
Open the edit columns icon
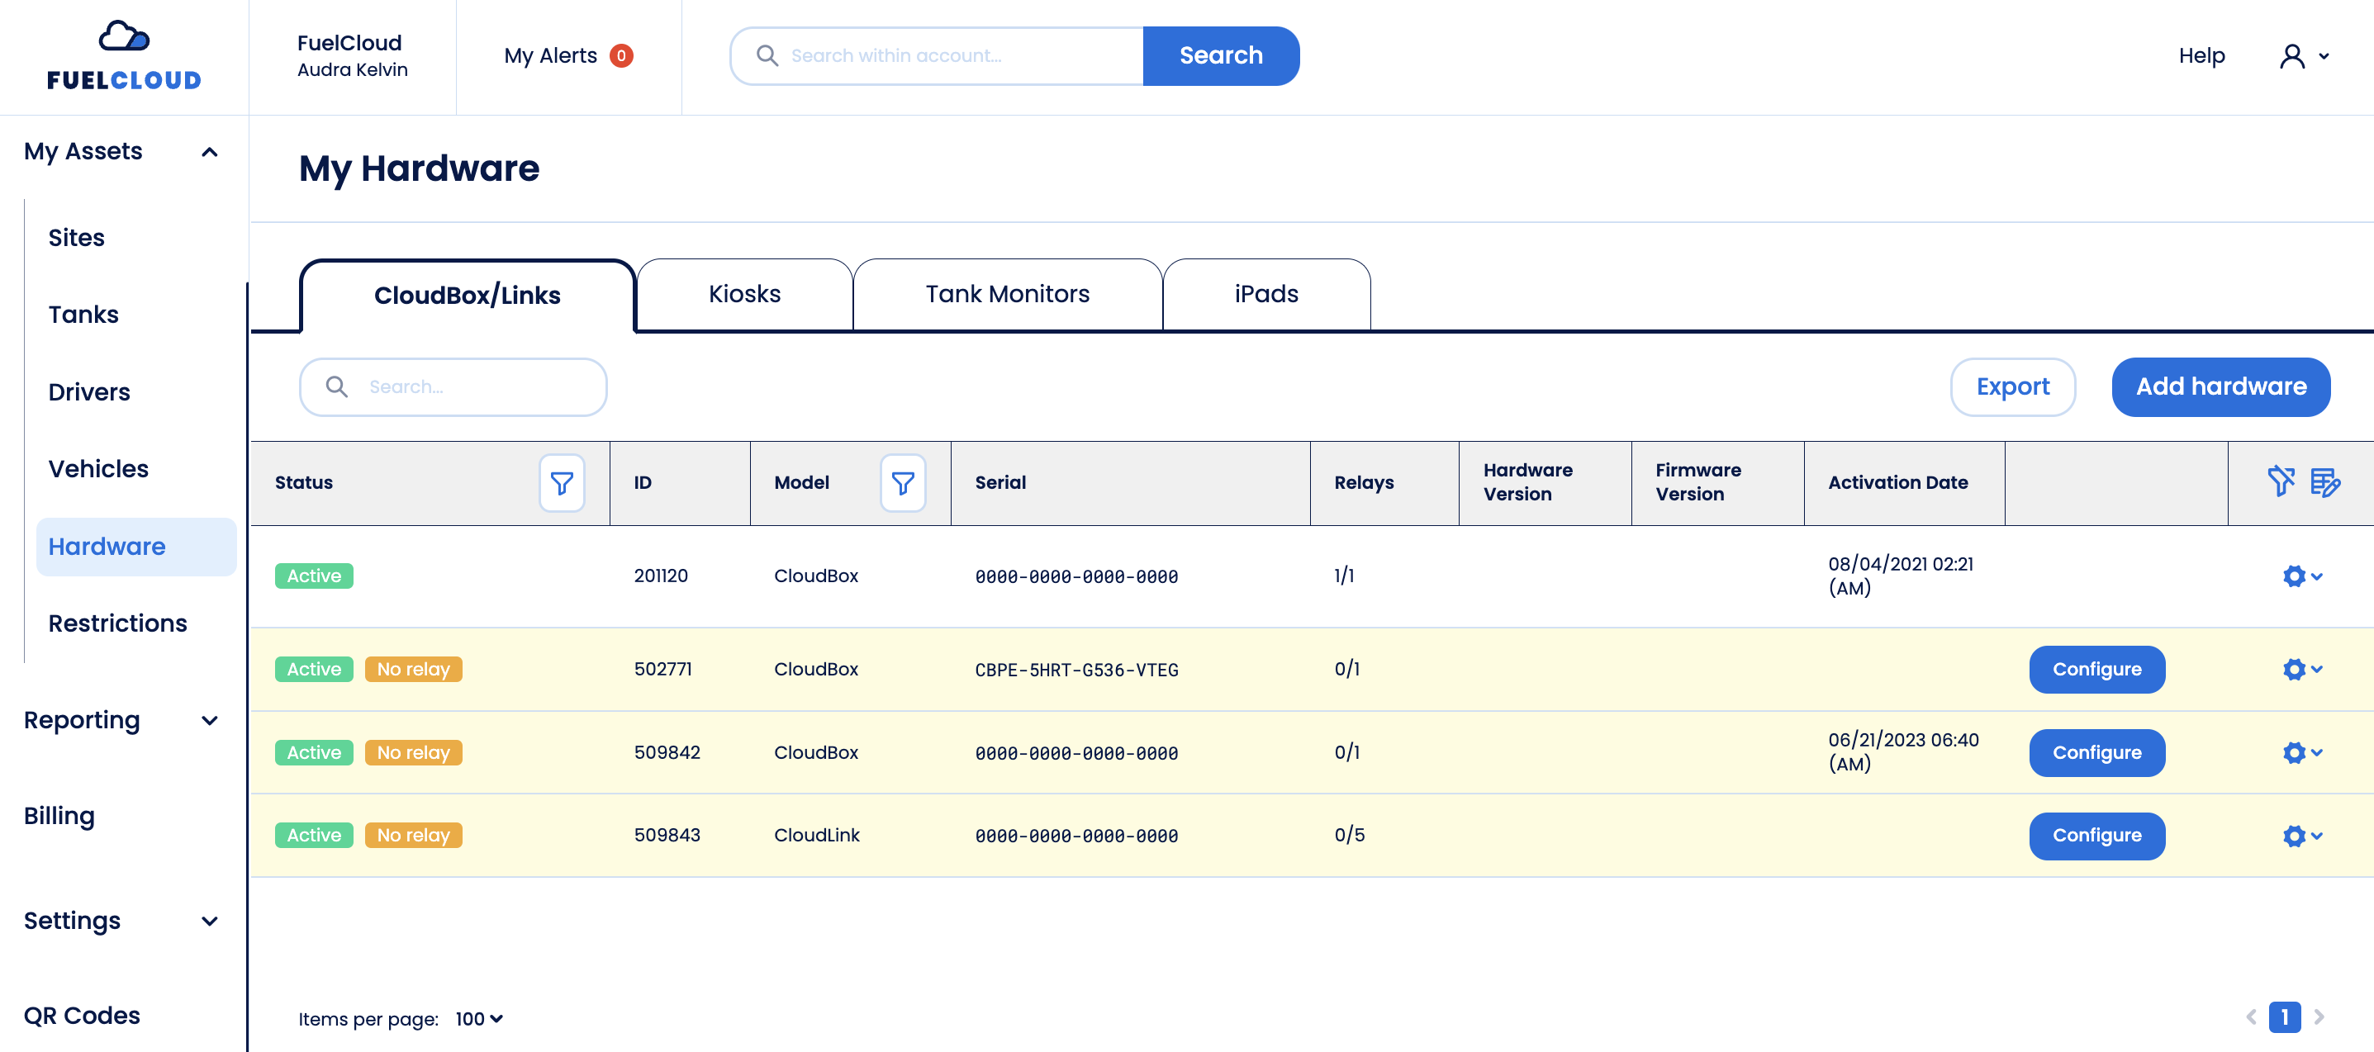click(x=2324, y=481)
